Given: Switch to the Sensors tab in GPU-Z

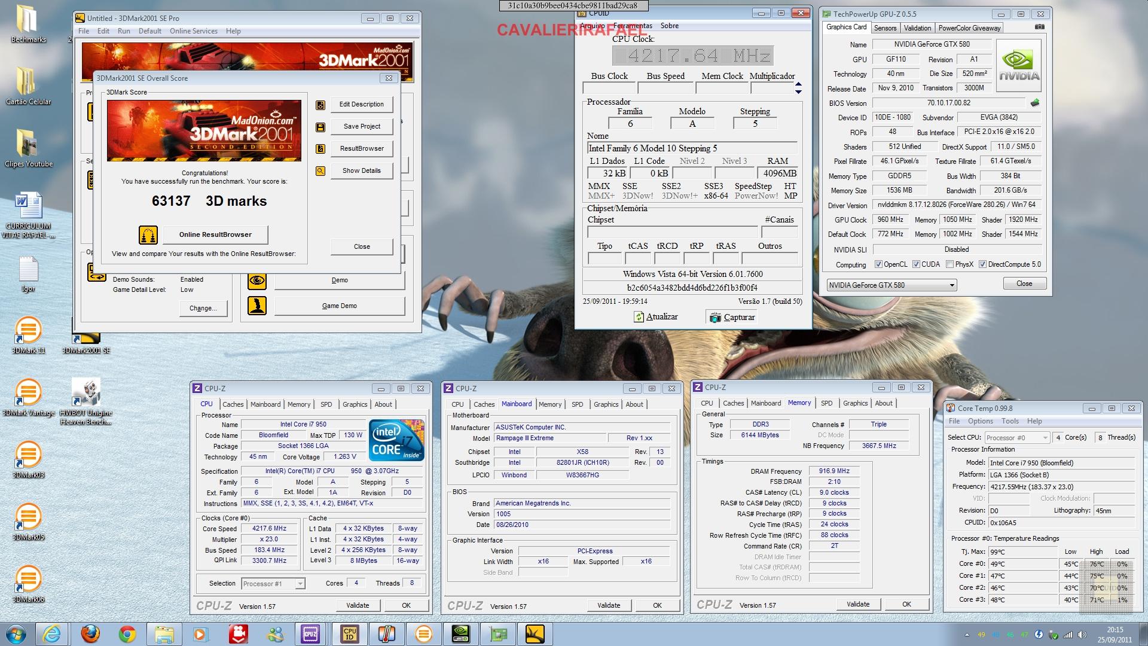Looking at the screenshot, I should 885,28.
